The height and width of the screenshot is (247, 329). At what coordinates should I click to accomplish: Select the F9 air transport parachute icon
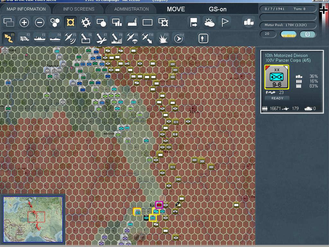tap(132, 38)
